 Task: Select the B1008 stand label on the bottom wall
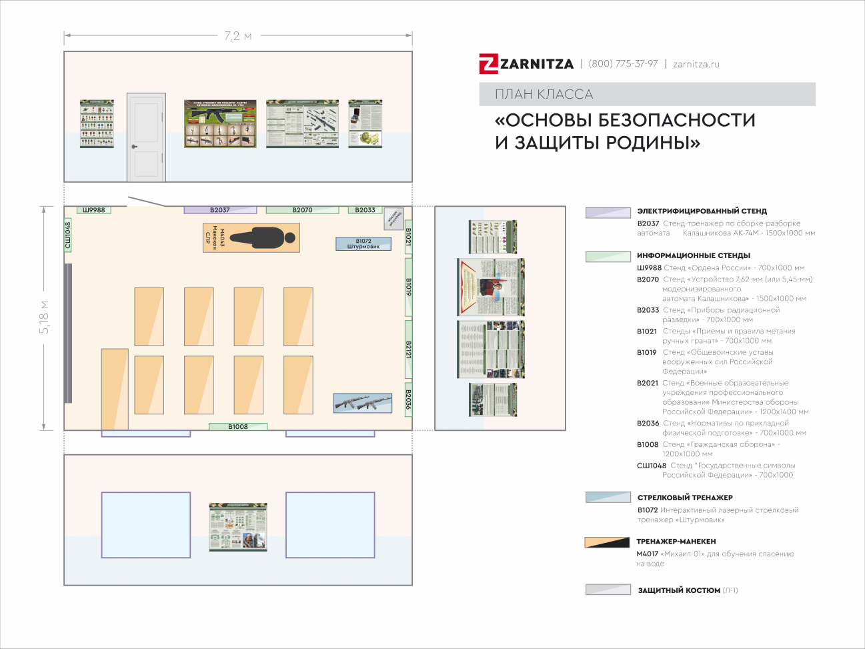tap(238, 427)
